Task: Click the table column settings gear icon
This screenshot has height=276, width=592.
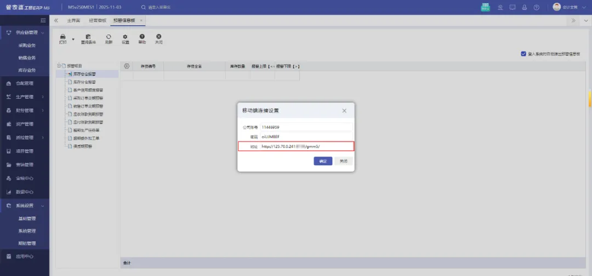Action: point(127,66)
